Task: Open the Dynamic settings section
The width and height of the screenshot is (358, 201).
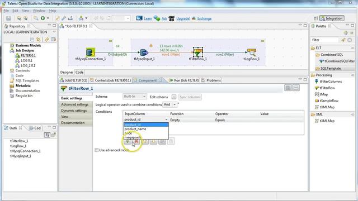Action: 74,111
